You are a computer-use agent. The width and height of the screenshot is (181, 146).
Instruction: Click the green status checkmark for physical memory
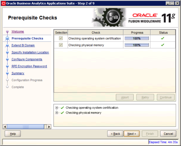(x=162, y=45)
